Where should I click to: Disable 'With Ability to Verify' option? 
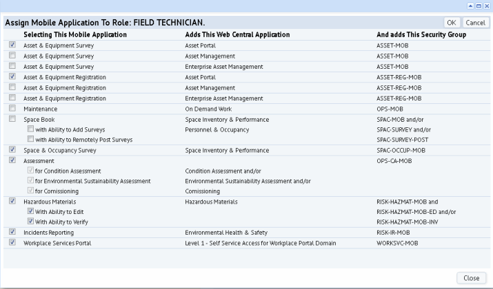[x=30, y=222]
